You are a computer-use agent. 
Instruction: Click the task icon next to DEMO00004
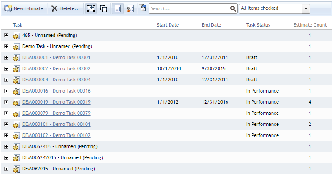coord(17,80)
